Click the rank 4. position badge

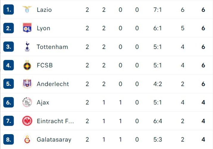click(9, 65)
